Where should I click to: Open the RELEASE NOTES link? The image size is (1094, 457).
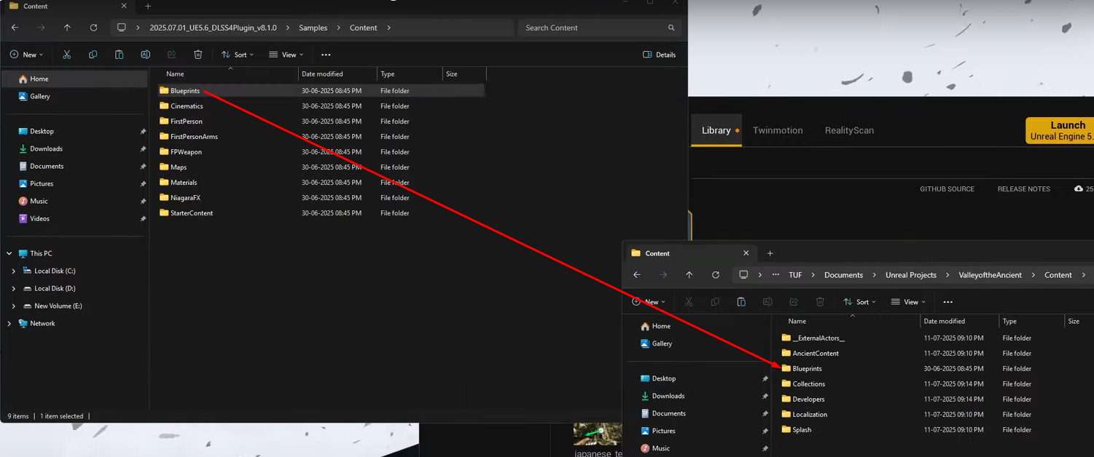pyautogui.click(x=1023, y=189)
